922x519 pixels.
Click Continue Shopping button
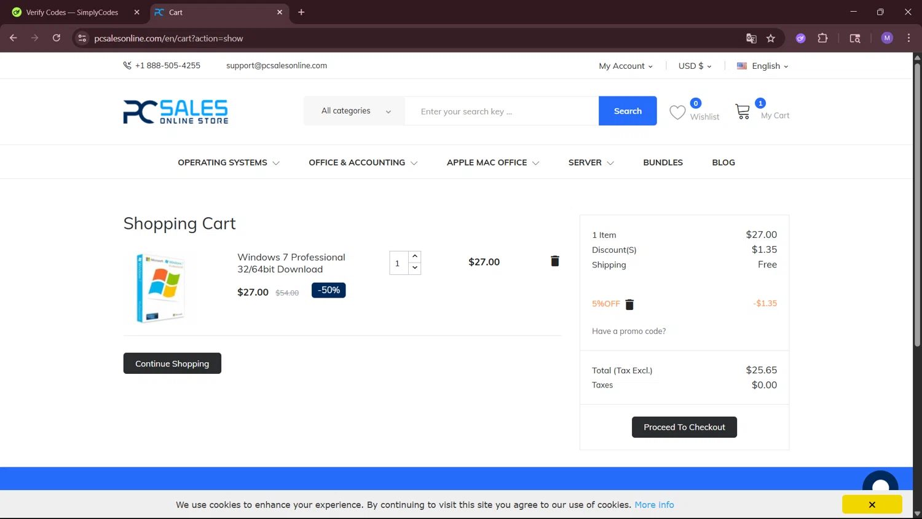172,363
